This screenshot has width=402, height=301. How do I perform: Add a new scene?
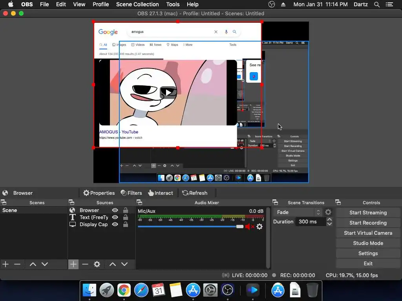(x=5, y=264)
